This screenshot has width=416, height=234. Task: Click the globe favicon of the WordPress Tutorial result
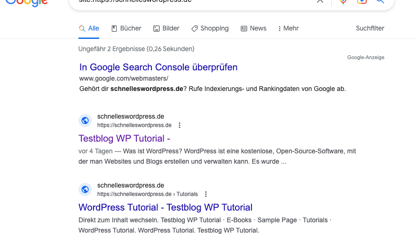[85, 189]
